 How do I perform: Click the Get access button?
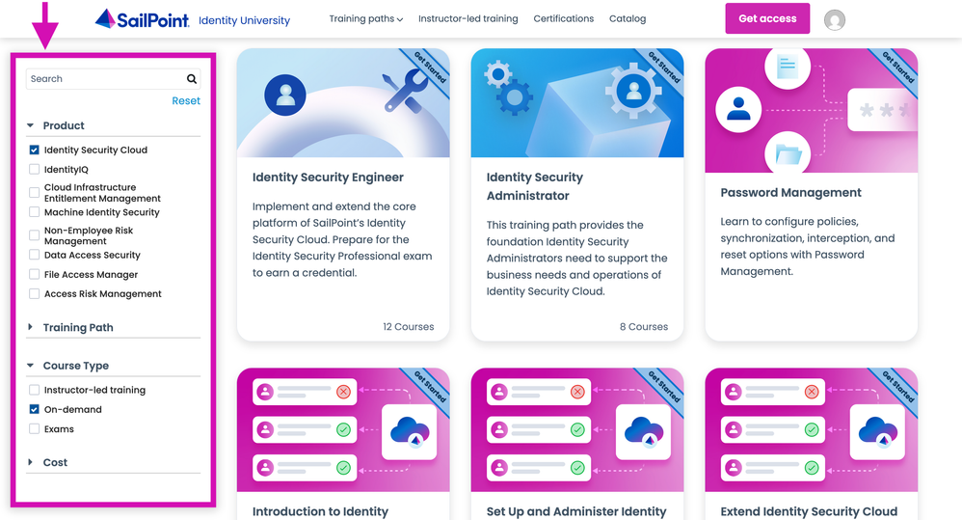point(767,18)
